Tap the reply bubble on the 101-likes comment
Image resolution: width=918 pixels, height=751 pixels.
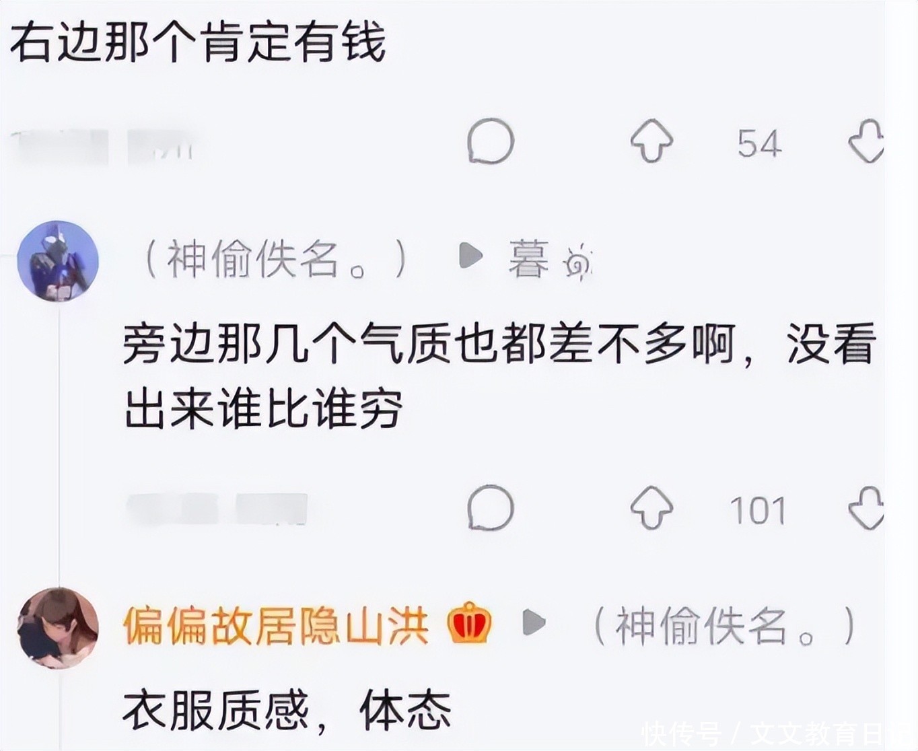click(491, 507)
